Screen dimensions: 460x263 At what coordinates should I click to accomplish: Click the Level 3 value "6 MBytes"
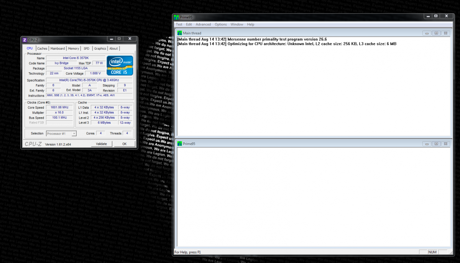pos(104,123)
